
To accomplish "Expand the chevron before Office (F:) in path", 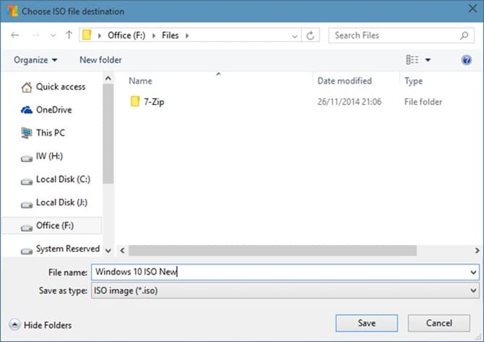I will (x=99, y=35).
